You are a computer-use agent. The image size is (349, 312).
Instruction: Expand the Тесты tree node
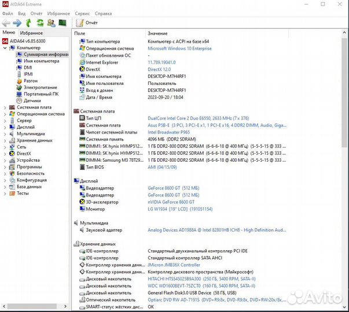[x=5, y=194]
